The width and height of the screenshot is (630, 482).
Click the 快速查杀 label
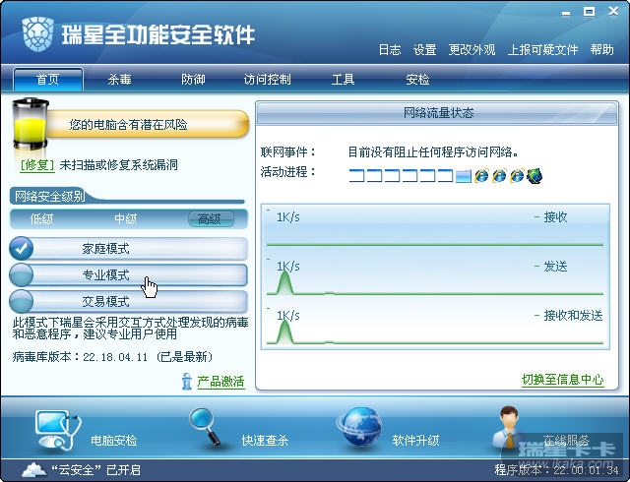[x=265, y=441]
